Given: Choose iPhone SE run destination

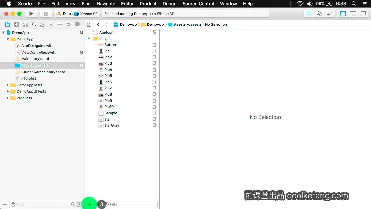Looking at the screenshot, I should coord(86,14).
